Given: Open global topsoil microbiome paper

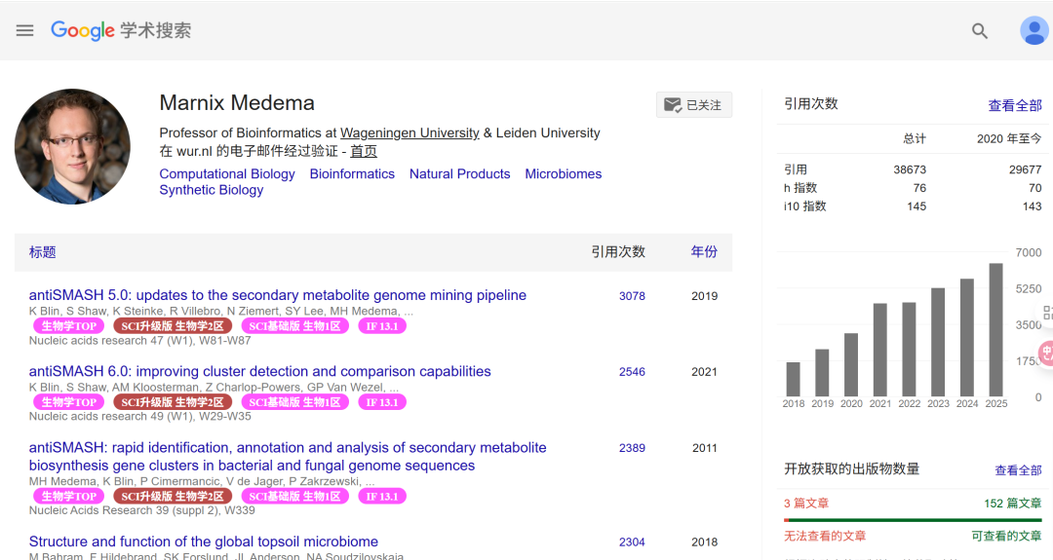Looking at the screenshot, I should [x=204, y=541].
